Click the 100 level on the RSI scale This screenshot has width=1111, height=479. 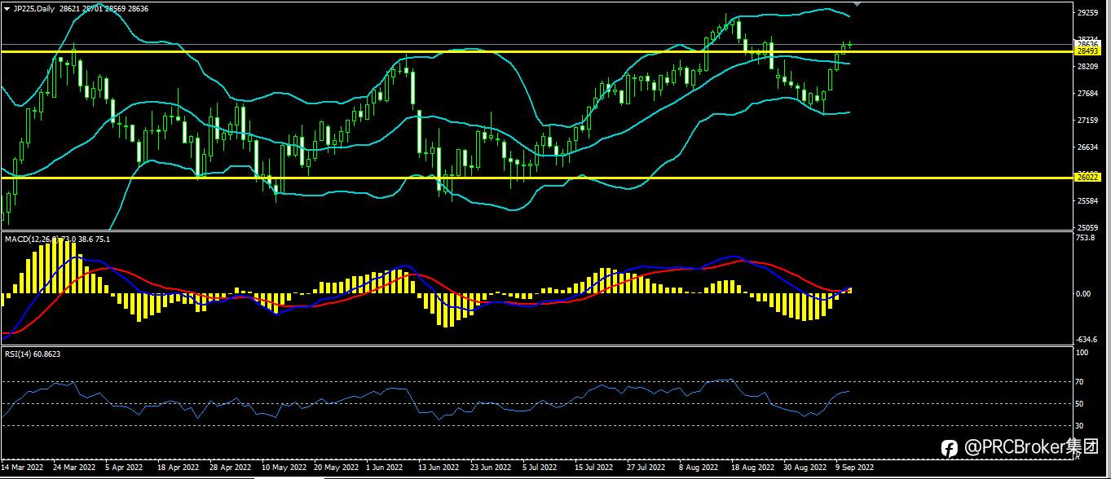[x=1082, y=354]
